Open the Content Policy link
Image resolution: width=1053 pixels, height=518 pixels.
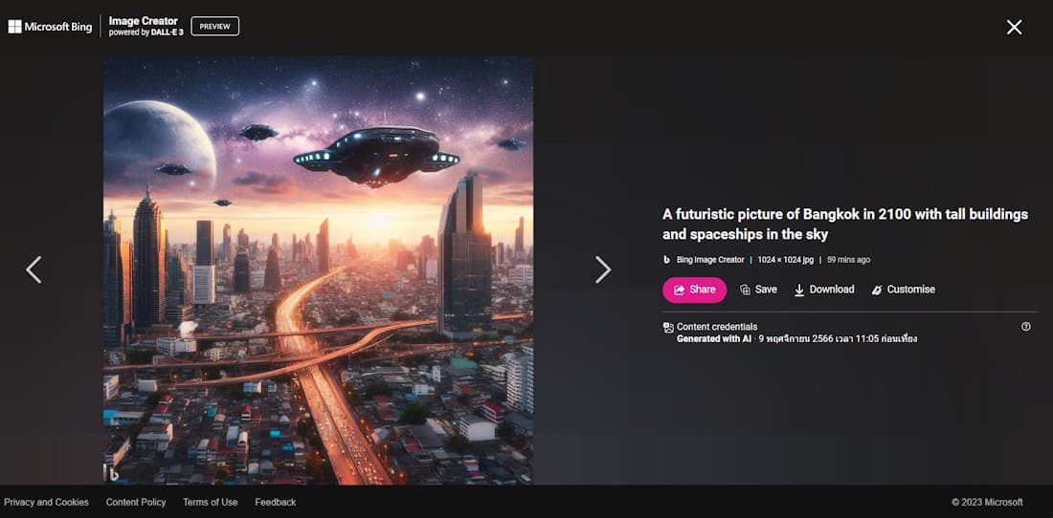(x=136, y=502)
